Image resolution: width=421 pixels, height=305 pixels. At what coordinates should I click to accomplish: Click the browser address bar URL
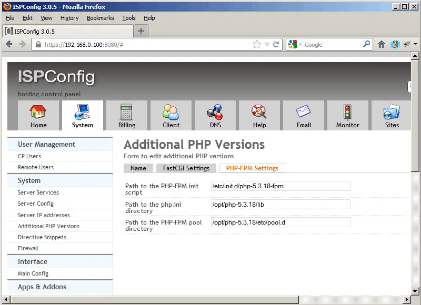click(x=84, y=45)
